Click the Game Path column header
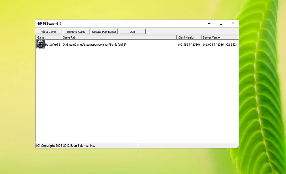The image size is (286, 174). tap(119, 37)
